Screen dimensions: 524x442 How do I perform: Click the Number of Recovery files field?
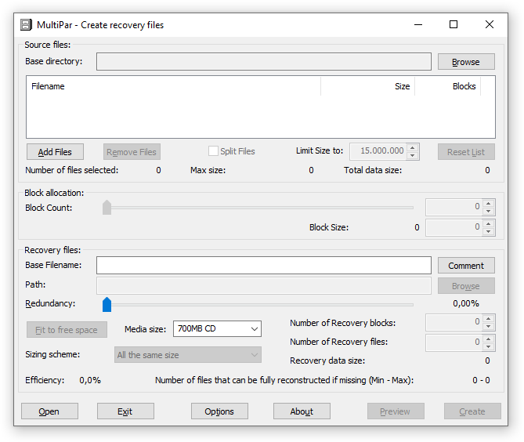click(x=454, y=342)
